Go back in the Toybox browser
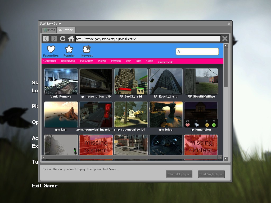271x203 pixels. [x=46, y=39]
